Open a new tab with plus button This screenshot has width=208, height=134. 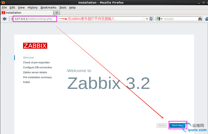click(57, 13)
